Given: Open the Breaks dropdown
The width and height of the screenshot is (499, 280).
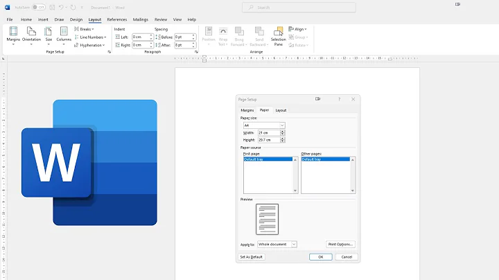Looking at the screenshot, I should point(84,29).
